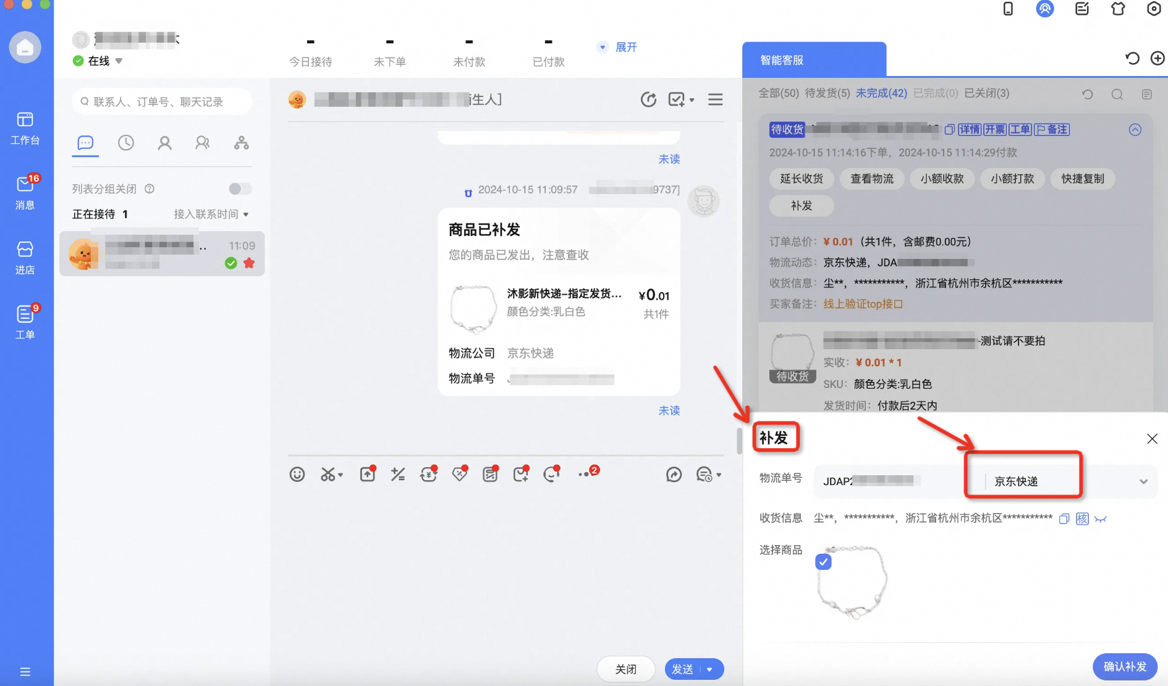Open 工单 work orders in sidebar
Image resolution: width=1168 pixels, height=686 pixels.
(25, 322)
